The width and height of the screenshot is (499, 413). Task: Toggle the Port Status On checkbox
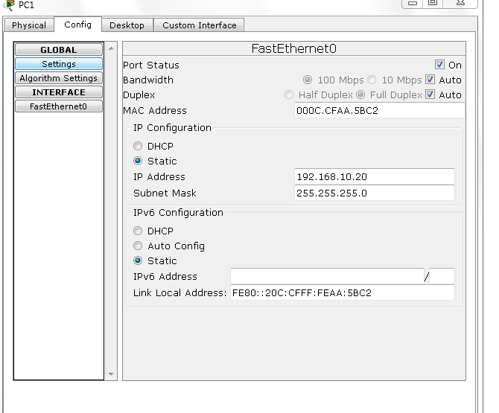[439, 65]
